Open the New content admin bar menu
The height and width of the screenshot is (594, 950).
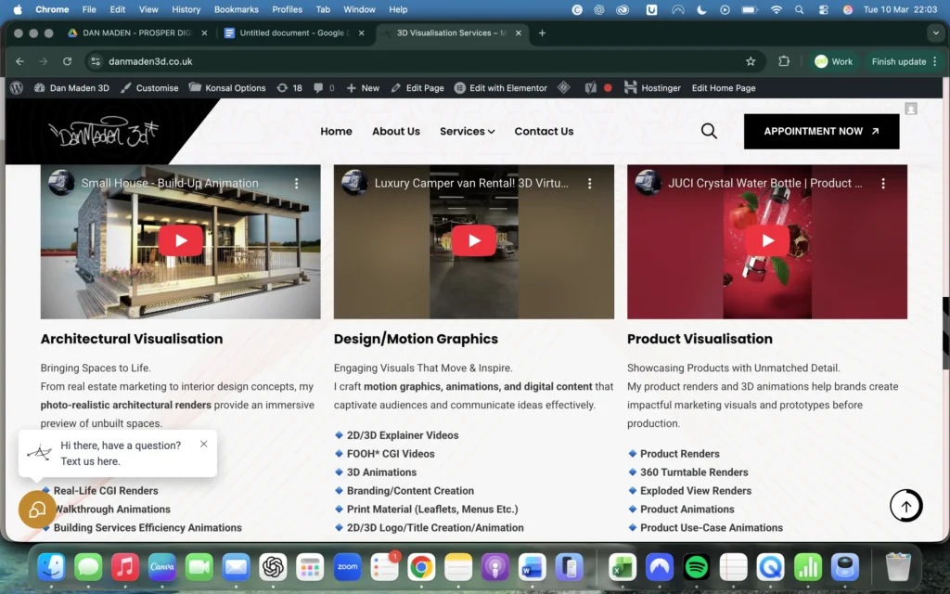[363, 88]
